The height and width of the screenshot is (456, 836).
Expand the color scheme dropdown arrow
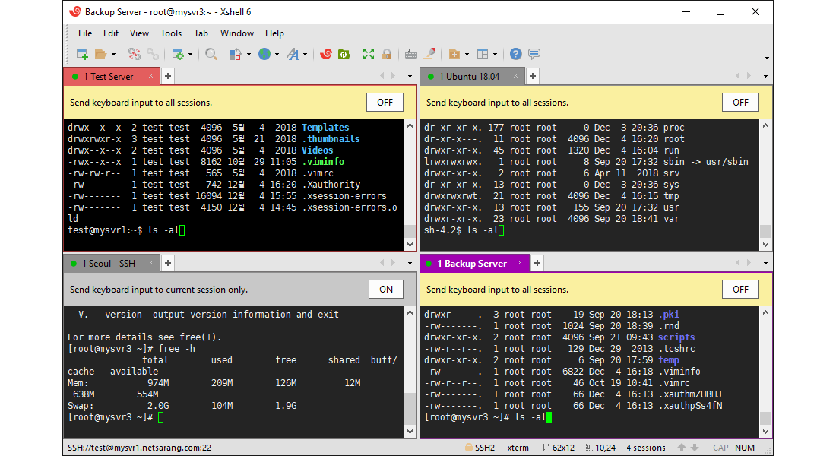click(249, 55)
